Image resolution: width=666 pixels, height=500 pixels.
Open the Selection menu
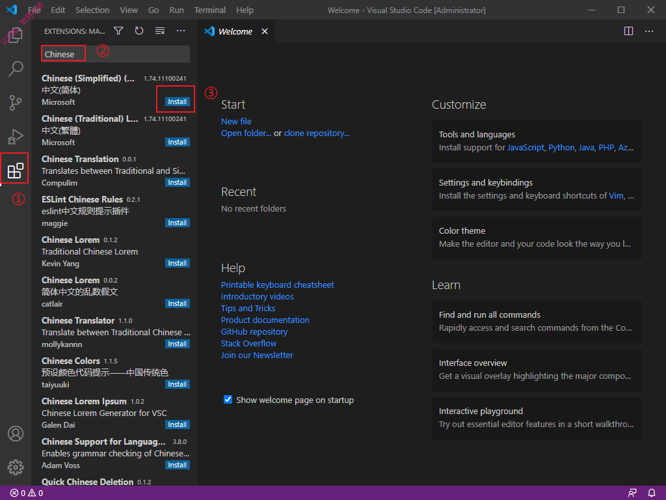click(92, 10)
